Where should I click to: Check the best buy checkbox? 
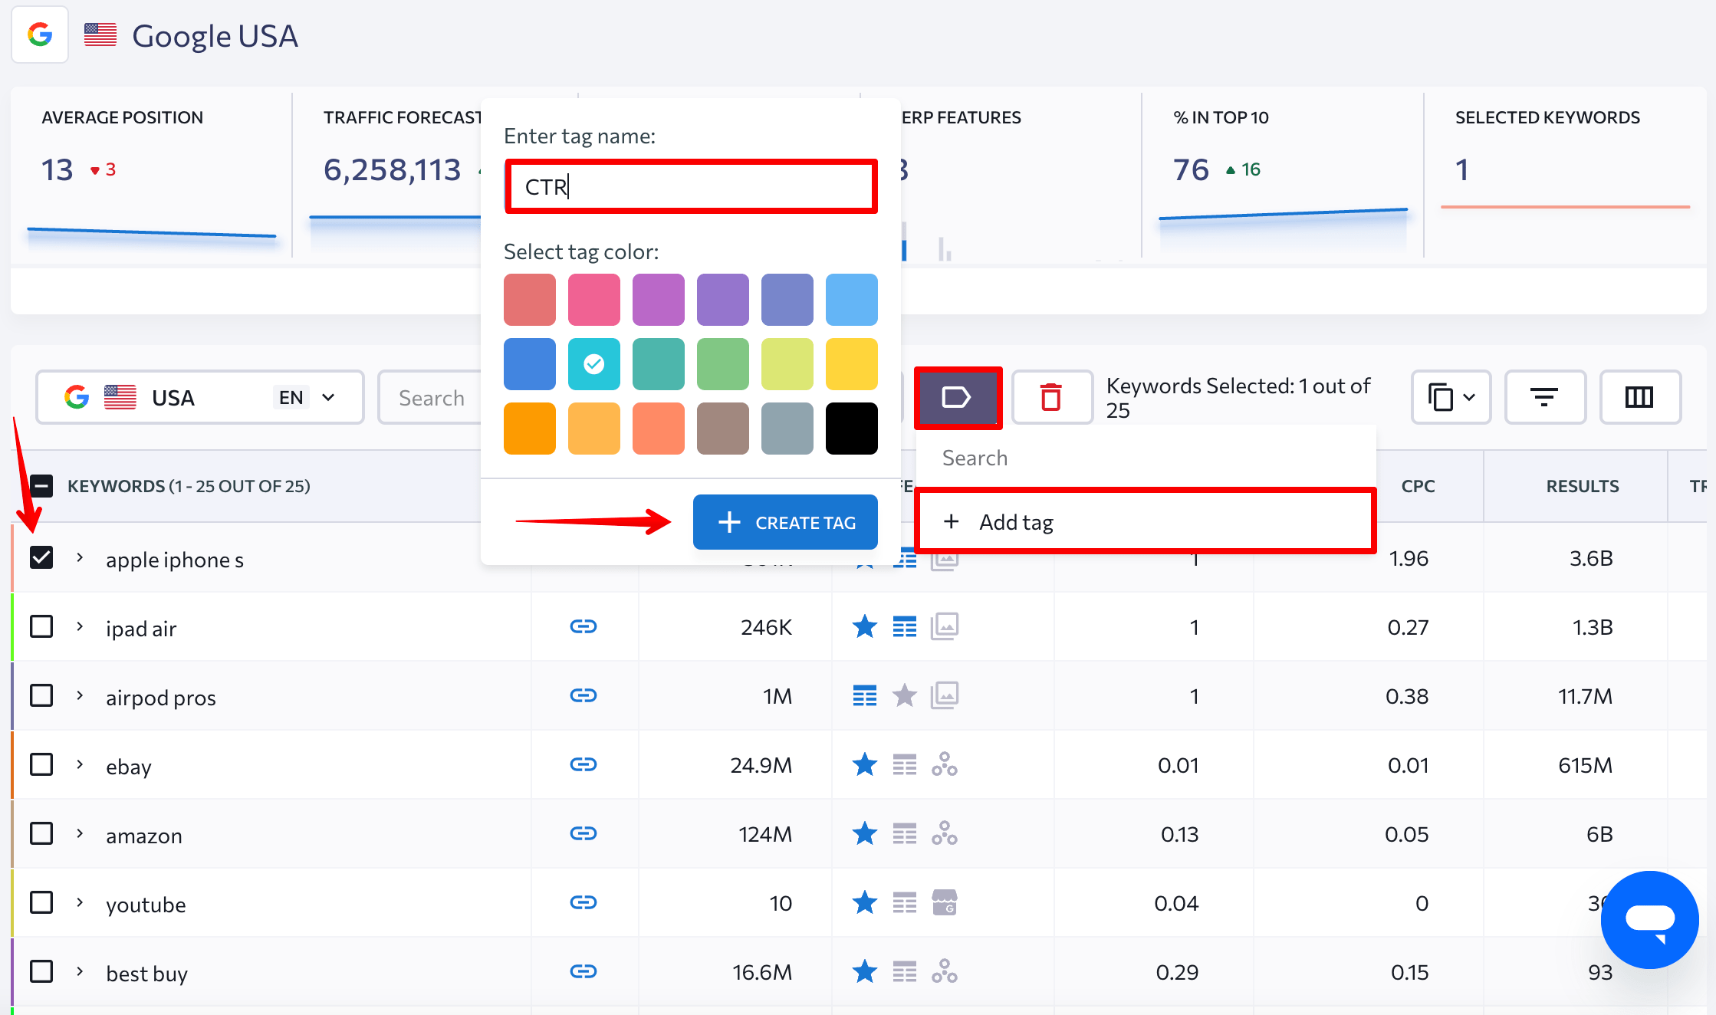41,971
